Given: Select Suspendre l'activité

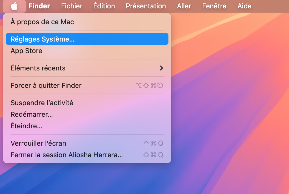Looking at the screenshot, I should [x=42, y=103].
